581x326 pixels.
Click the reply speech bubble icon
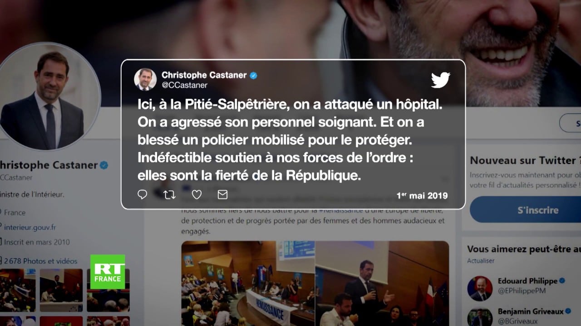click(142, 195)
